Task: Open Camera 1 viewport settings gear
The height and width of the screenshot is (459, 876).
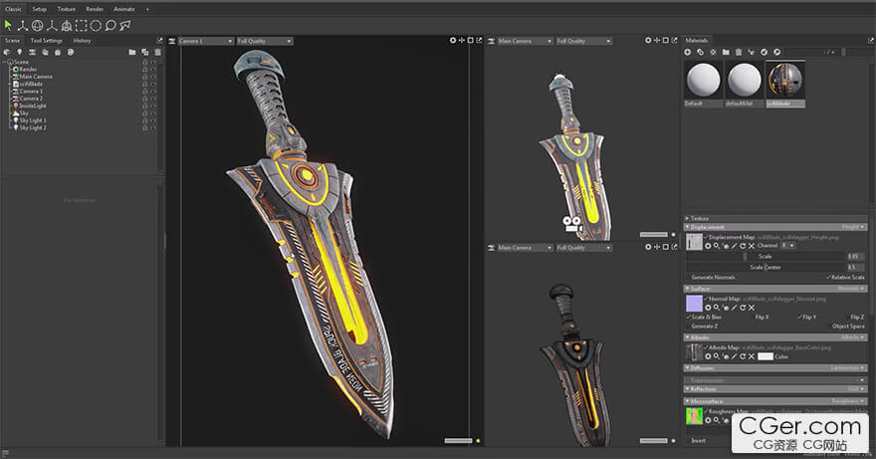Action: (x=453, y=40)
